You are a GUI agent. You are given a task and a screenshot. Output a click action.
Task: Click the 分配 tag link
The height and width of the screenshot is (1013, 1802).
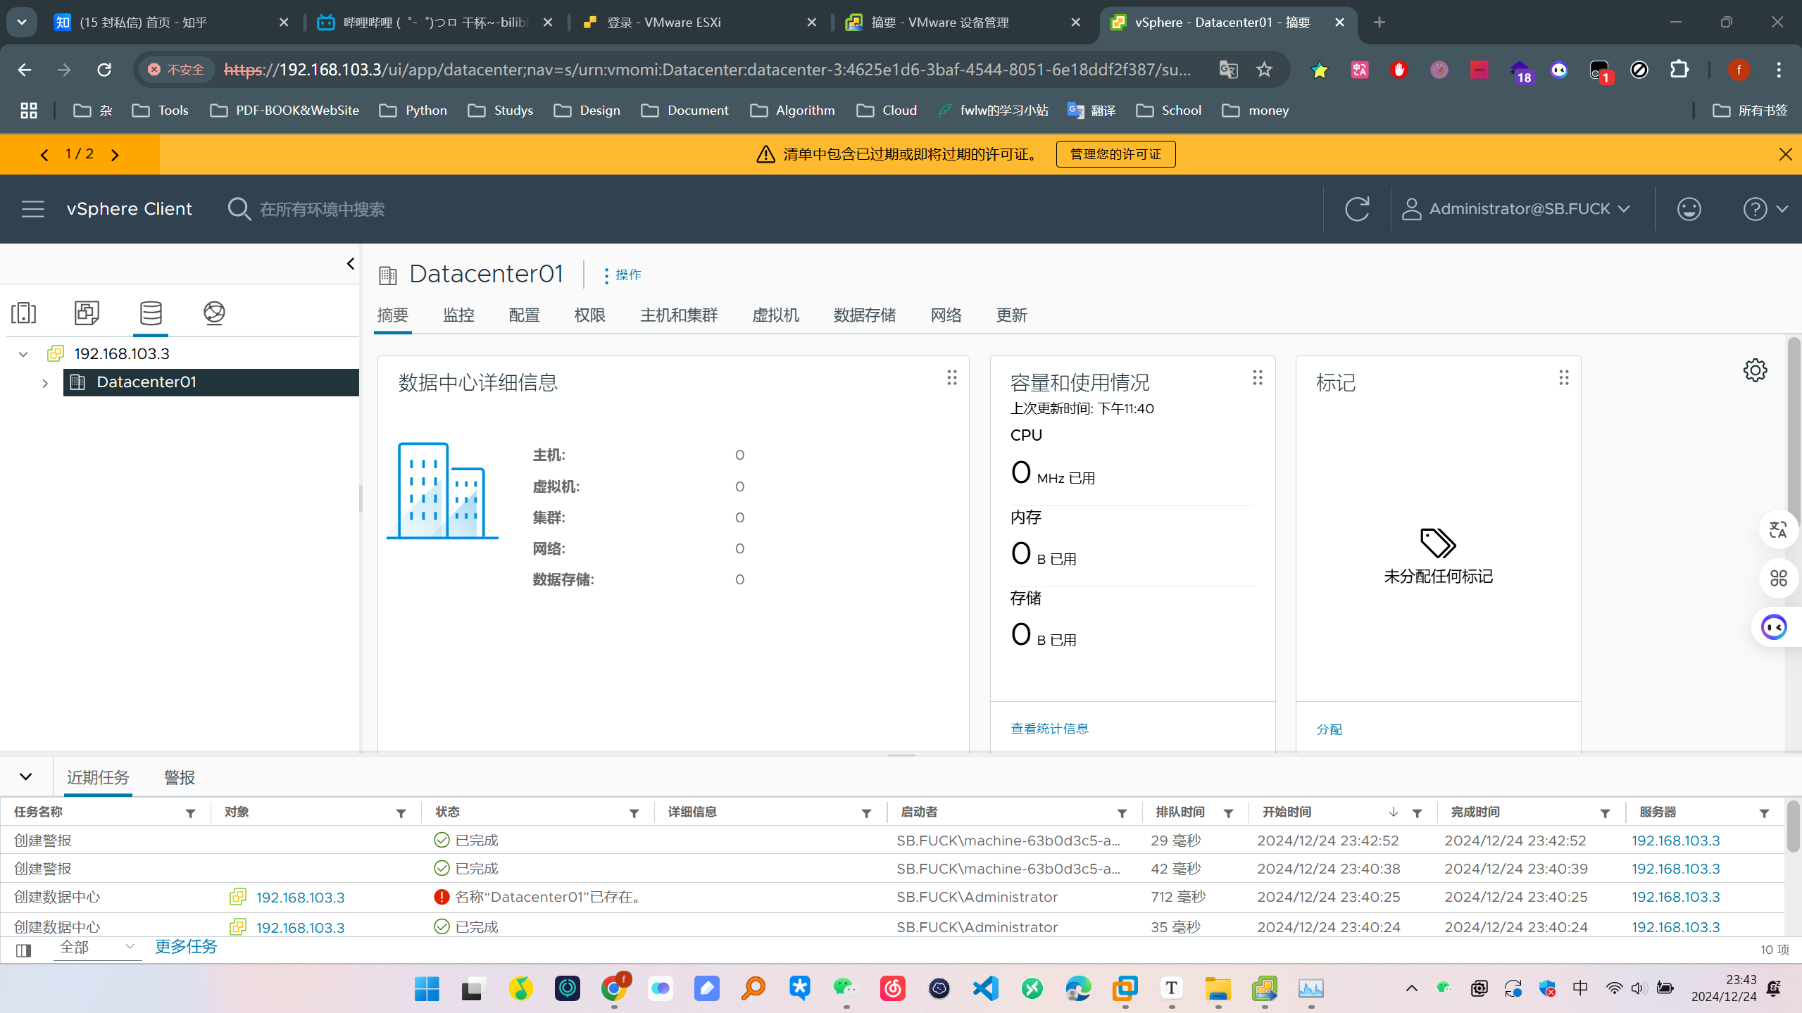(x=1329, y=729)
